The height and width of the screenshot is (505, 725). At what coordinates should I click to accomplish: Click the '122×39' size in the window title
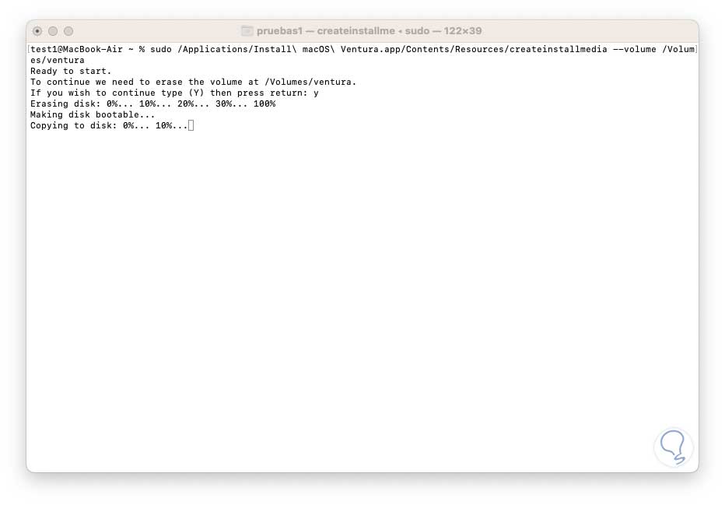(463, 31)
